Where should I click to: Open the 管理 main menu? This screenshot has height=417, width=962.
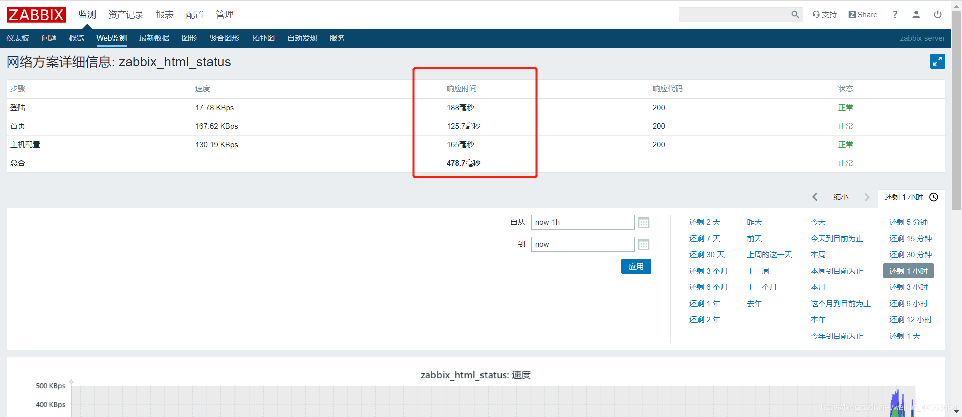click(x=225, y=15)
